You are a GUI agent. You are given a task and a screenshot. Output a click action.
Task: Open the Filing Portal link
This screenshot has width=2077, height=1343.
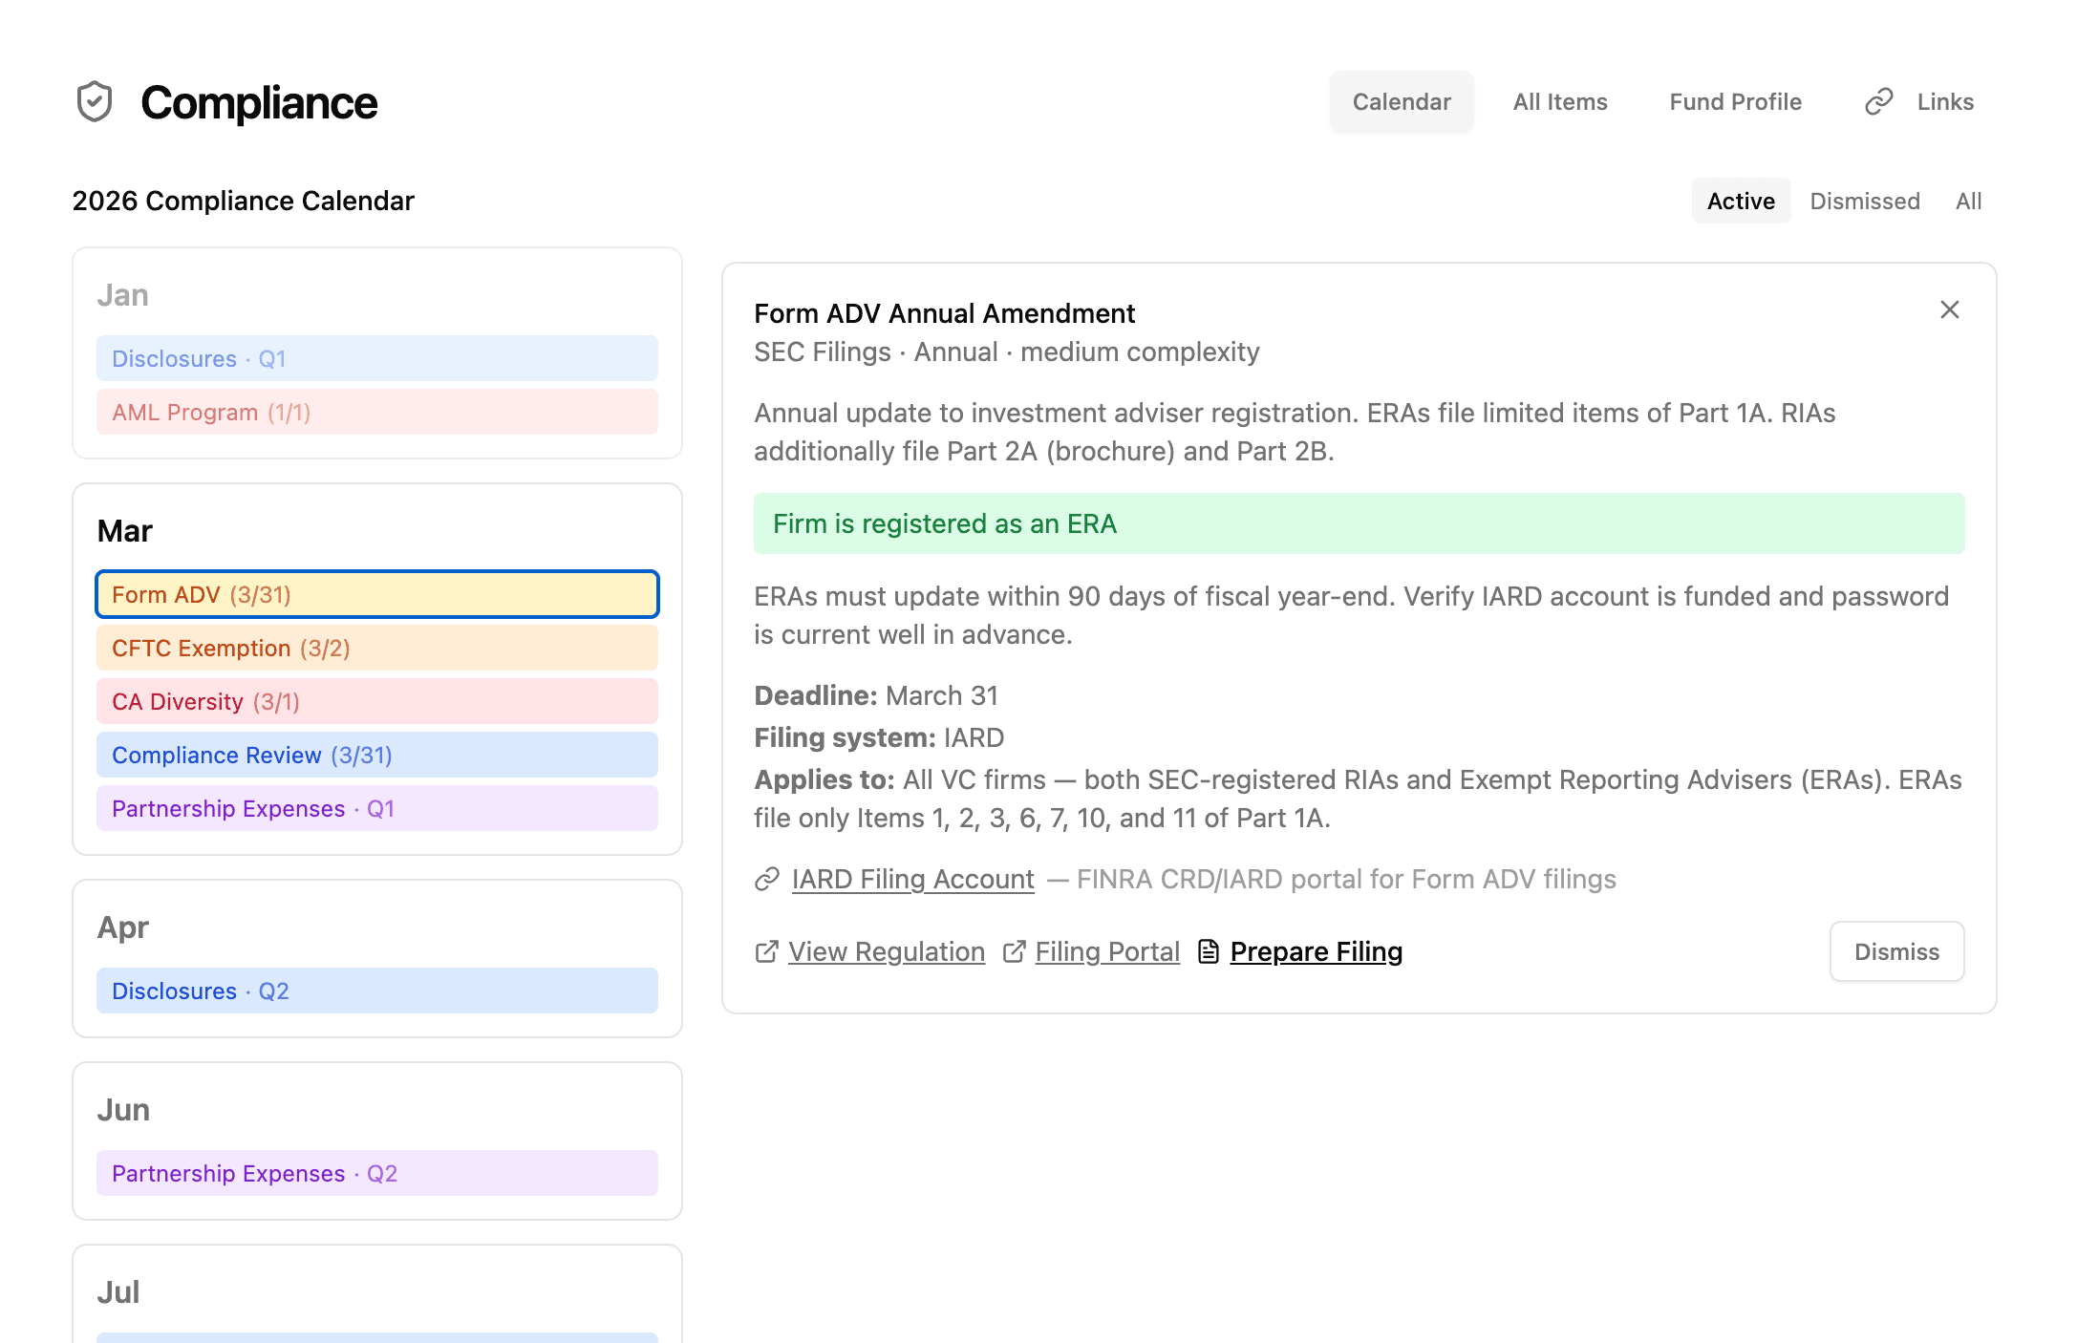point(1107,951)
